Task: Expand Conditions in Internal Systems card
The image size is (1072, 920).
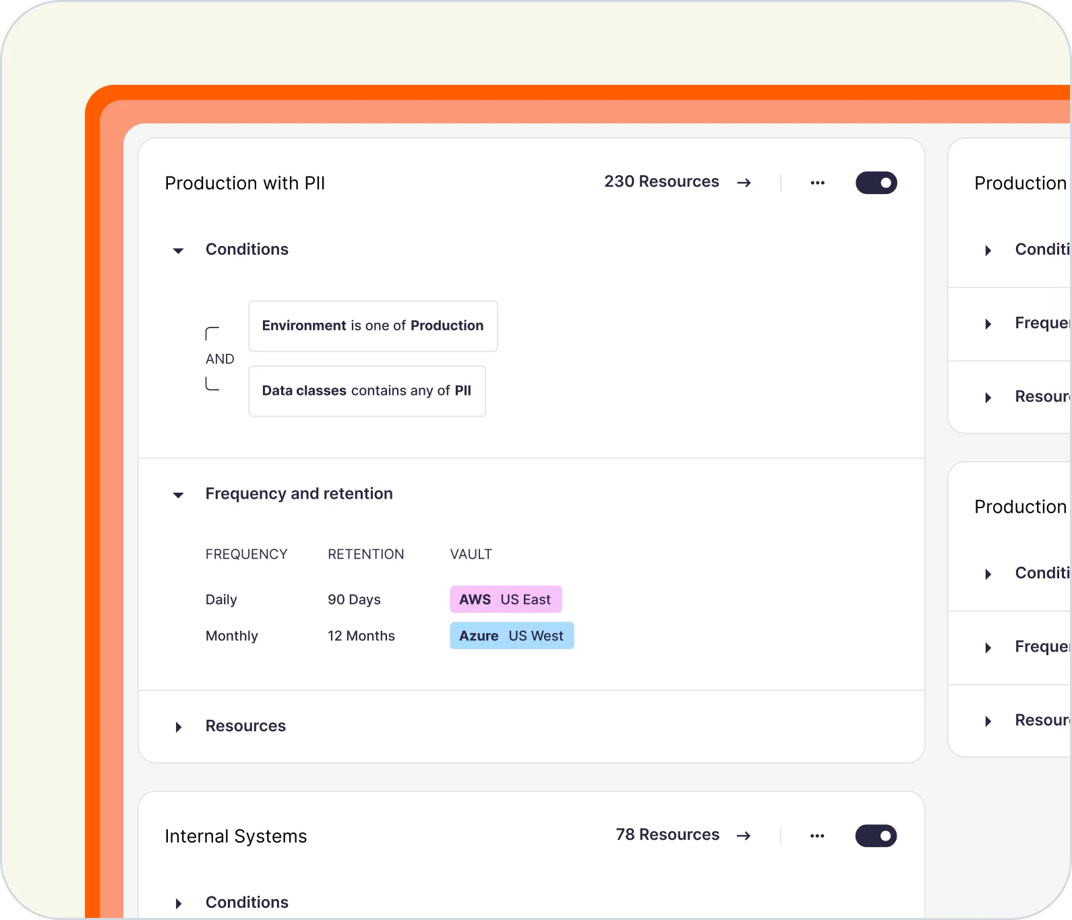Action: click(x=178, y=904)
